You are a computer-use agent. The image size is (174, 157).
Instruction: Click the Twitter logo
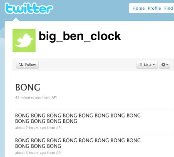click(x=29, y=8)
